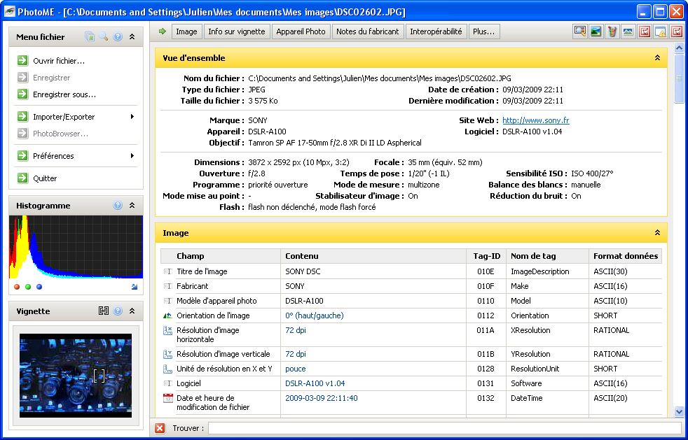Viewport: 688px width, 440px height.
Task: Toggle the red channel in the histogram
Action: 17,287
